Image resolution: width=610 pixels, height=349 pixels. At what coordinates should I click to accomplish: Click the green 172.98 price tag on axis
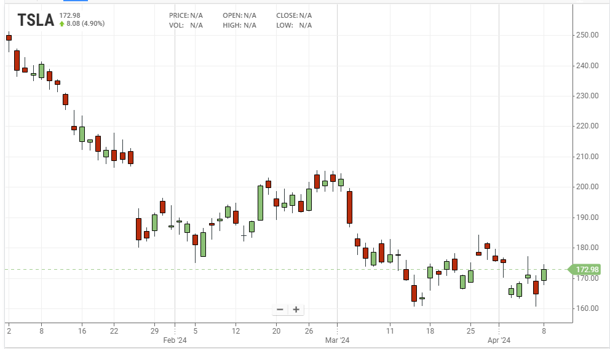pyautogui.click(x=585, y=269)
